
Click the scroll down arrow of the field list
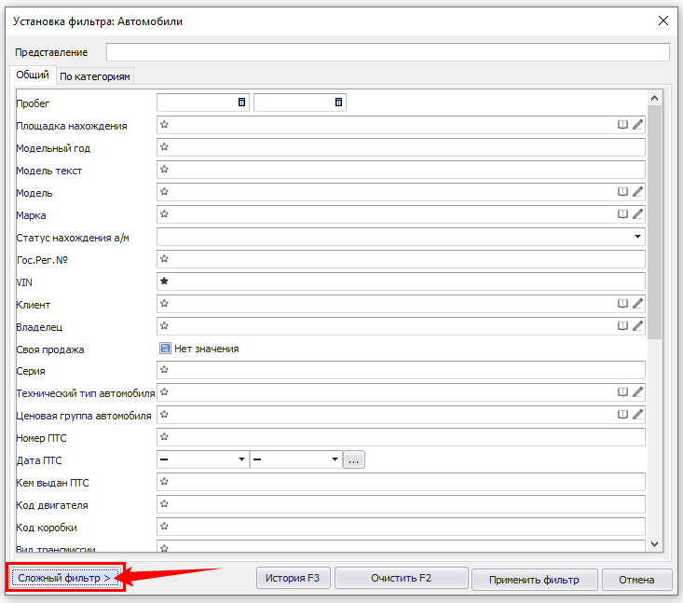pyautogui.click(x=654, y=544)
